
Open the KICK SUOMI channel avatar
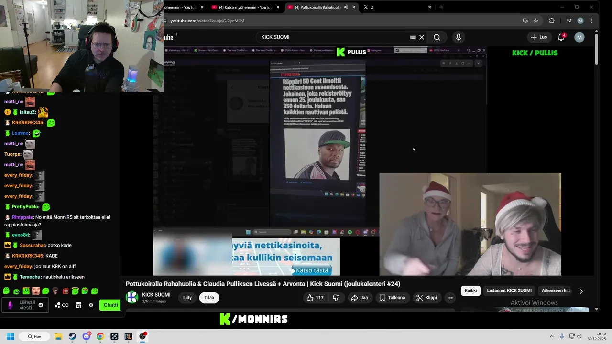pyautogui.click(x=132, y=297)
